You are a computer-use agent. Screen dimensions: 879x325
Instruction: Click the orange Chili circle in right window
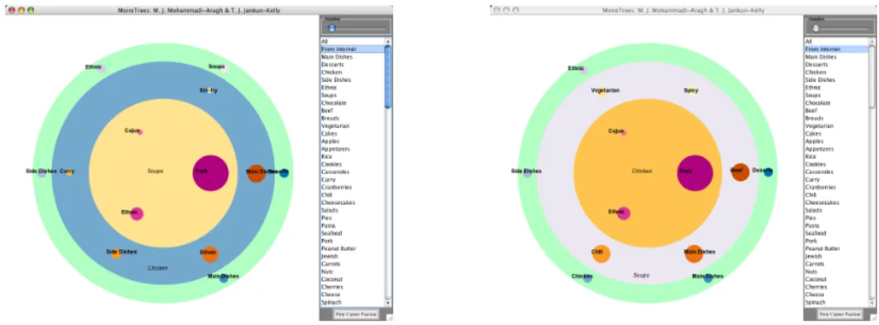pyautogui.click(x=600, y=254)
